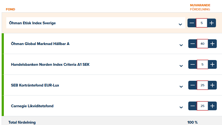The width and height of the screenshot is (222, 125).
Task: Edit Öhman Etisk Index Sverige percentage field
Action: pyautogui.click(x=202, y=23)
